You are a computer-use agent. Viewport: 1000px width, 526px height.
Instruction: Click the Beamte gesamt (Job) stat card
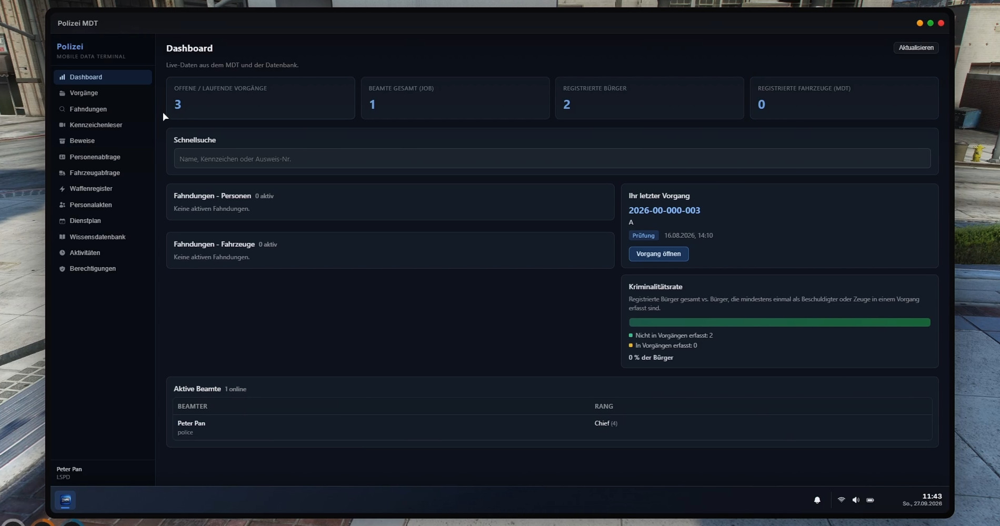455,98
